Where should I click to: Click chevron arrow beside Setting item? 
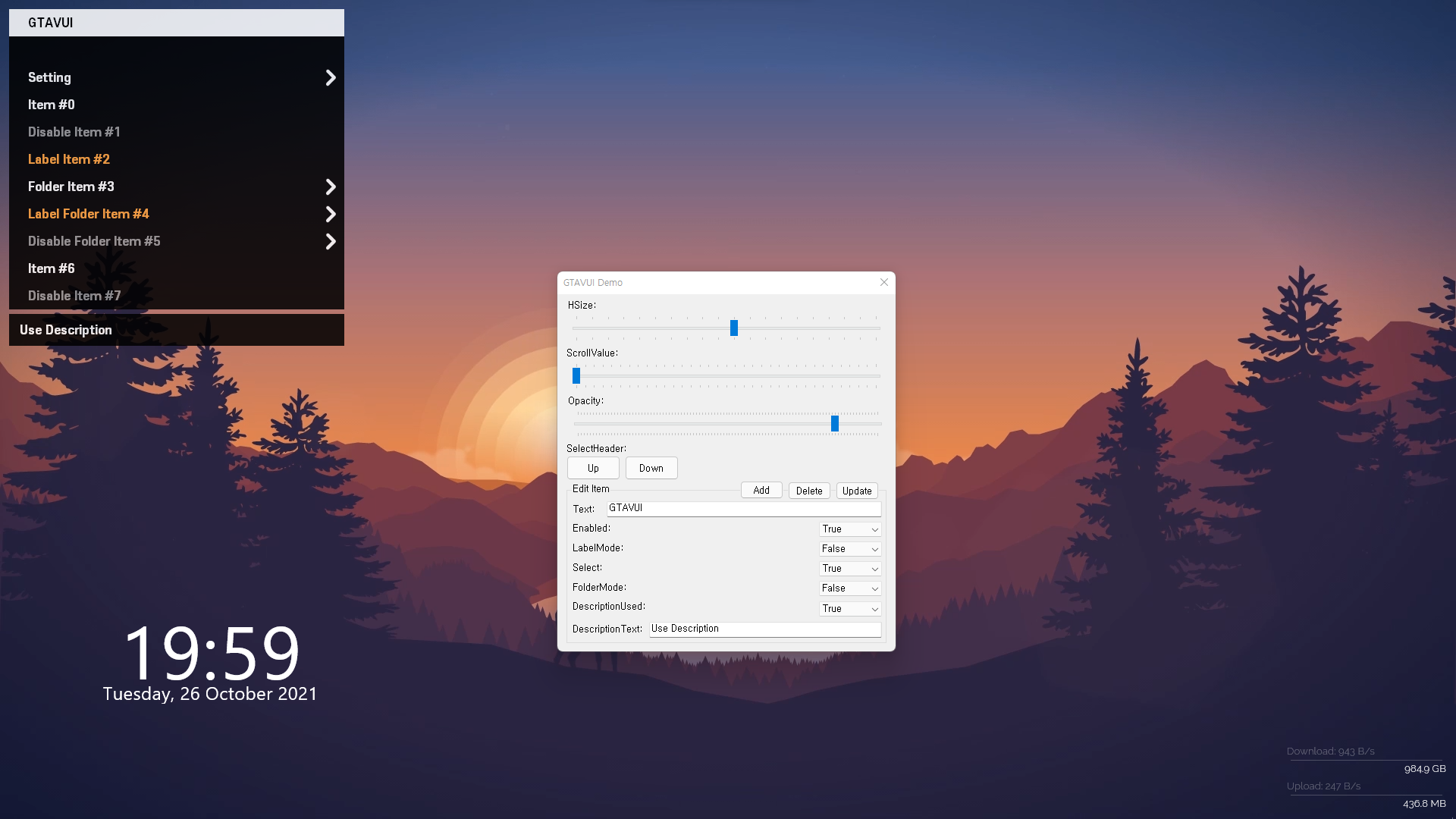(330, 77)
